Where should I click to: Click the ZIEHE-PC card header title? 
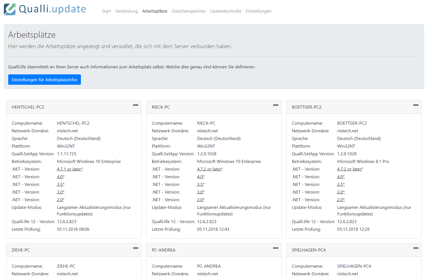pyautogui.click(x=21, y=250)
